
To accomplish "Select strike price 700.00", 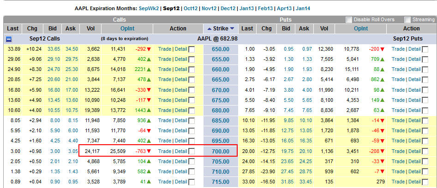I will click(221, 152).
